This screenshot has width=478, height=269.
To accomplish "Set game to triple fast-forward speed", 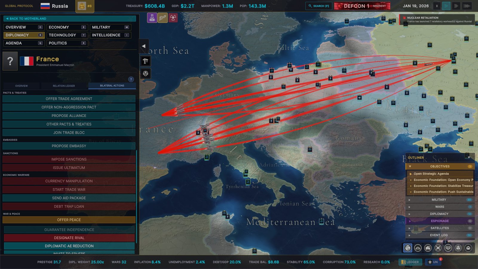I will pyautogui.click(x=467, y=6).
